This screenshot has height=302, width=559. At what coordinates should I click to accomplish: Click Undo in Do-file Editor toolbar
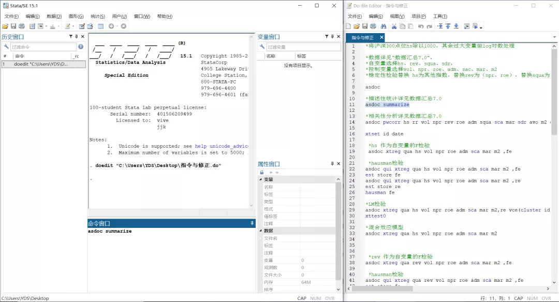(x=421, y=26)
